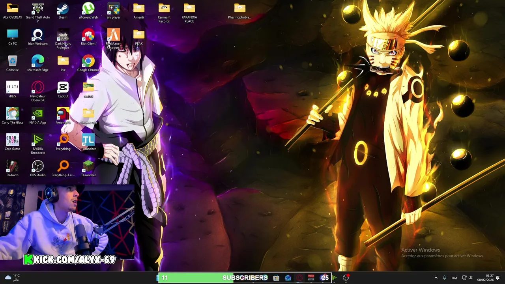
Task: Open the Mail app on taskbar
Action: (288, 278)
